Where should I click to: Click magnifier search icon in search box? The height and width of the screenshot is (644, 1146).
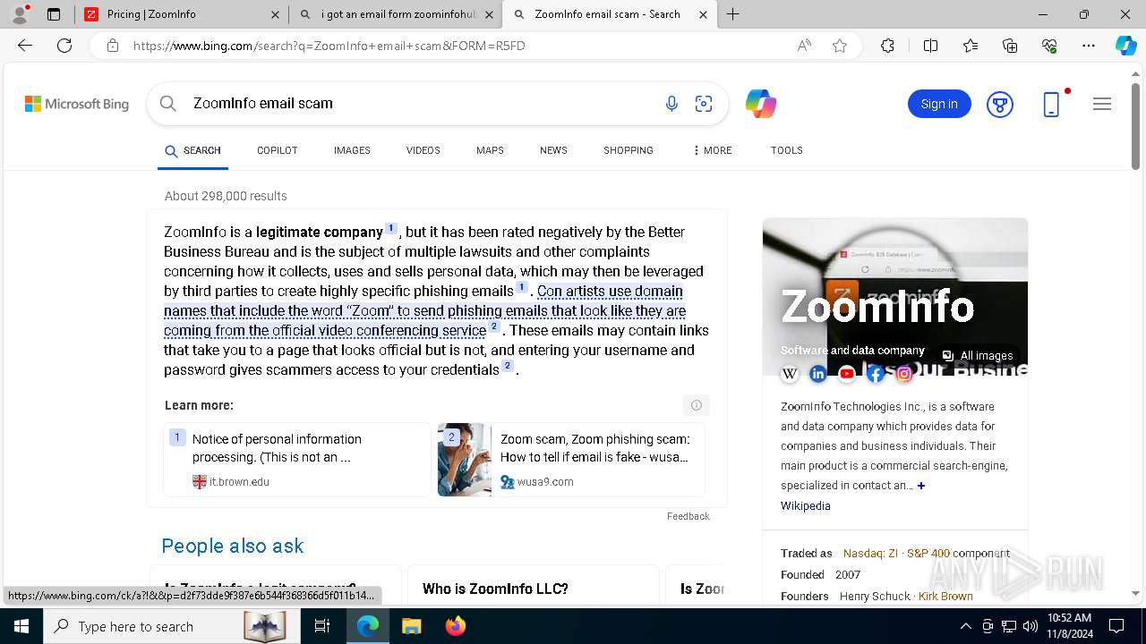pyautogui.click(x=167, y=104)
